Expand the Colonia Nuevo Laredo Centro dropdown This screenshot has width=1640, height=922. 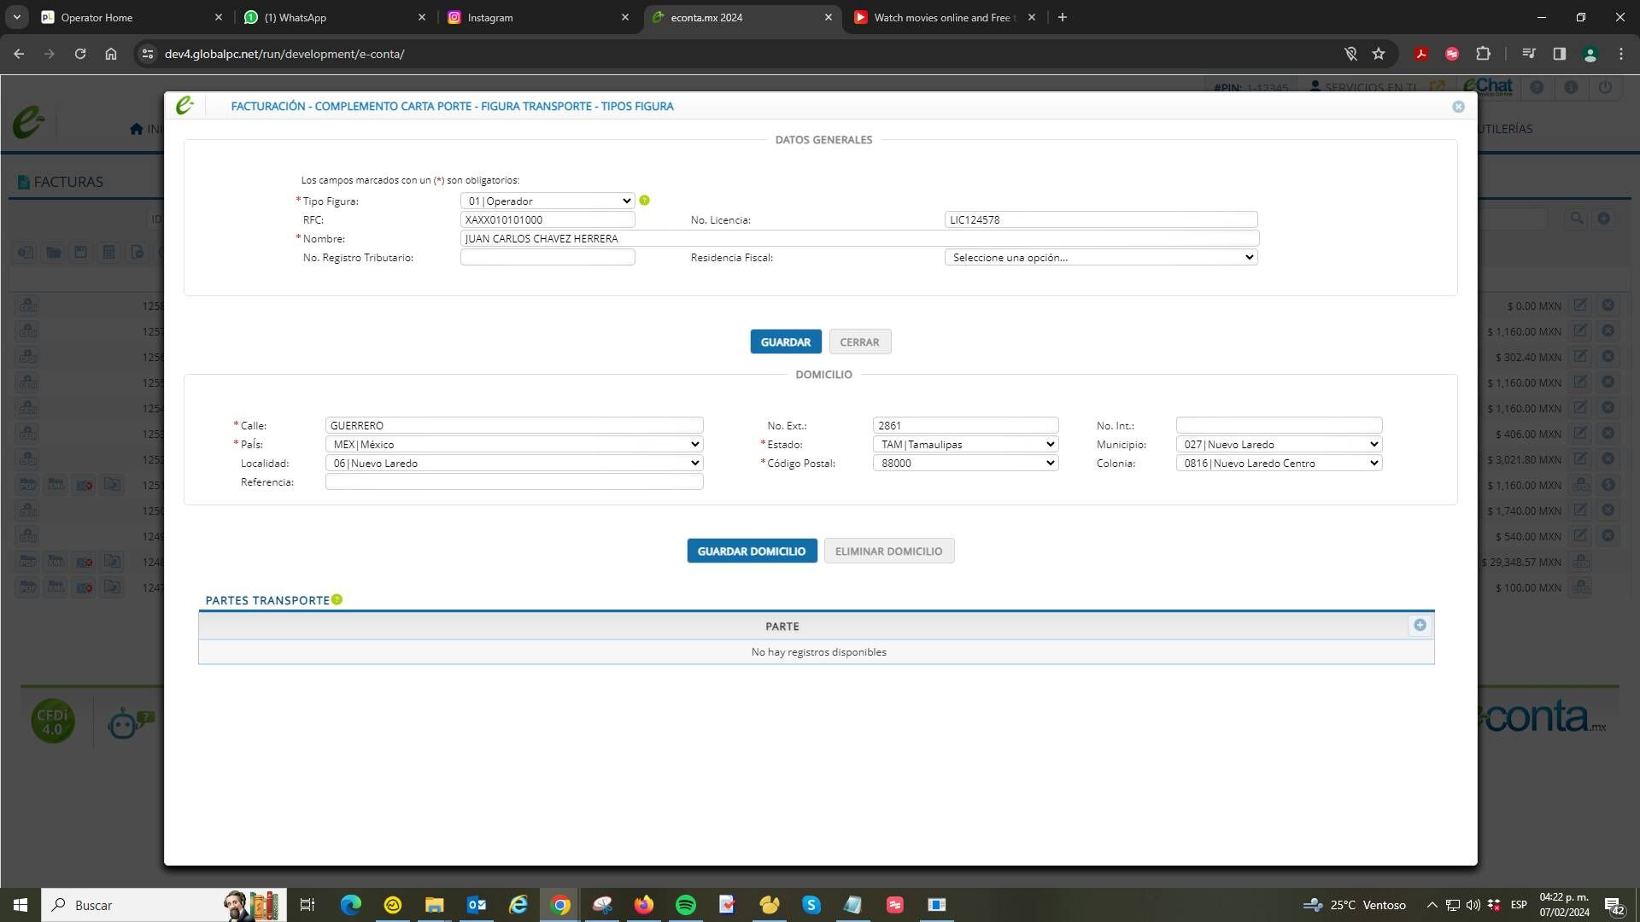pos(1279,464)
